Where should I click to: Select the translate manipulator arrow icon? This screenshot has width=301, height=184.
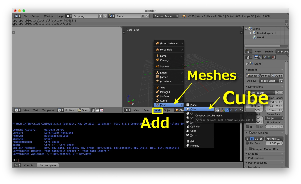pos(227,110)
